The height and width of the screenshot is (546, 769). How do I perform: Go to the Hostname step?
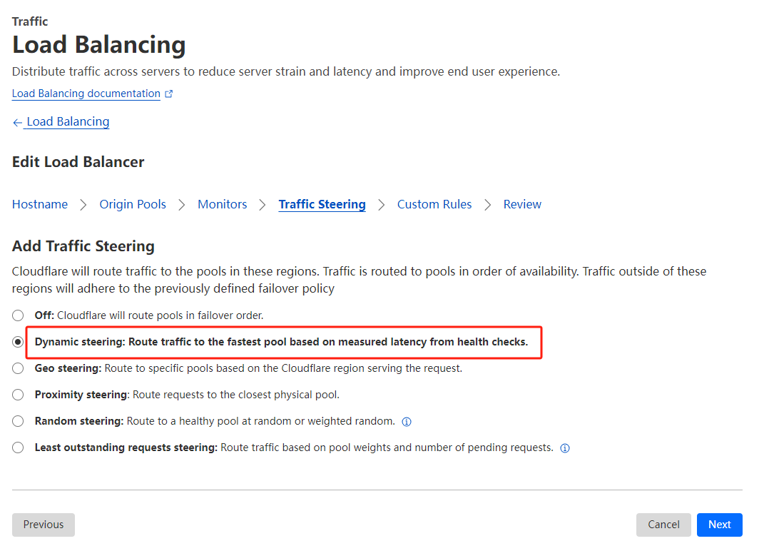[40, 204]
